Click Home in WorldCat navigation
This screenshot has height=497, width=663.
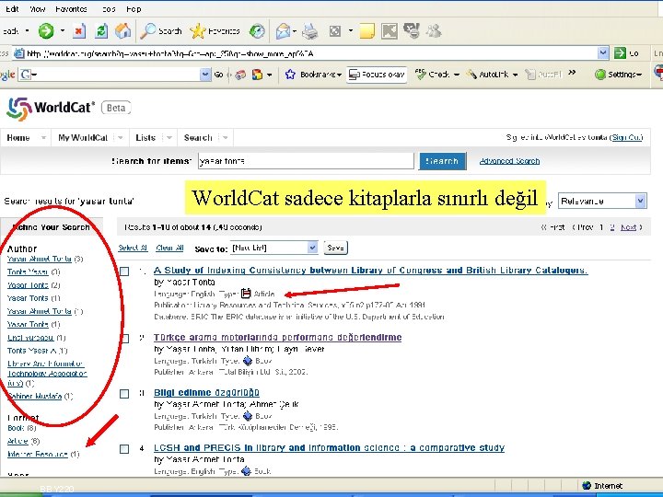coord(18,138)
